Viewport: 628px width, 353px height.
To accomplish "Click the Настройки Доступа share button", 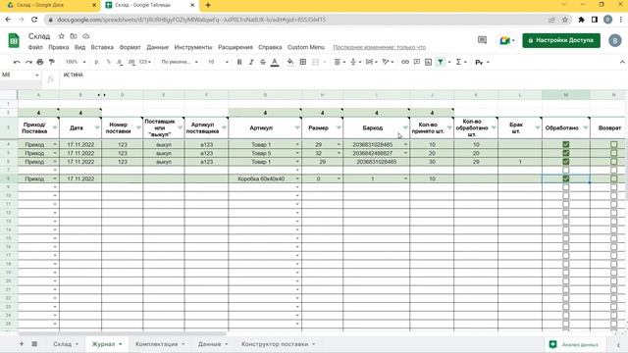I will (x=561, y=40).
